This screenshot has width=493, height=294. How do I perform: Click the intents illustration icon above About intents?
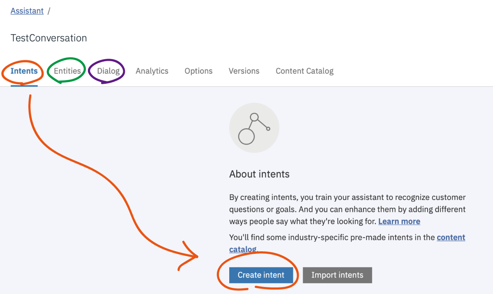pos(254,127)
